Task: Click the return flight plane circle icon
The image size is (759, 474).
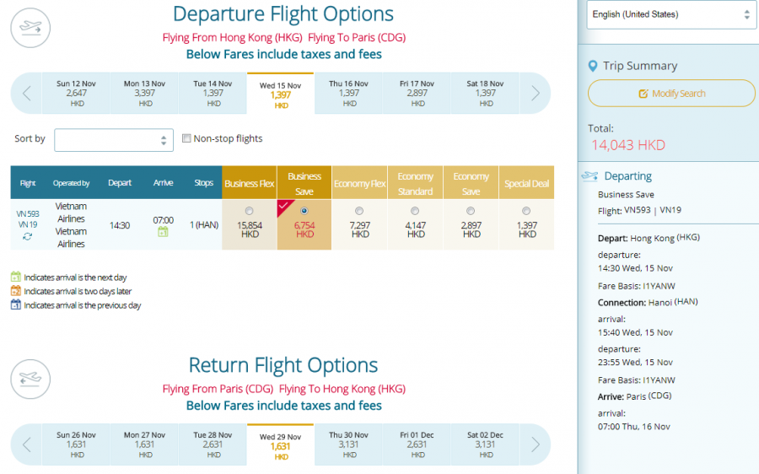Action: tap(30, 379)
